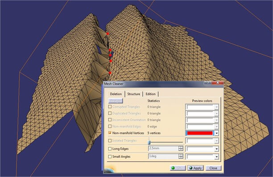Select the lowest red non-manifold vertex
Screen dimensions: 273x177
coord(110,73)
